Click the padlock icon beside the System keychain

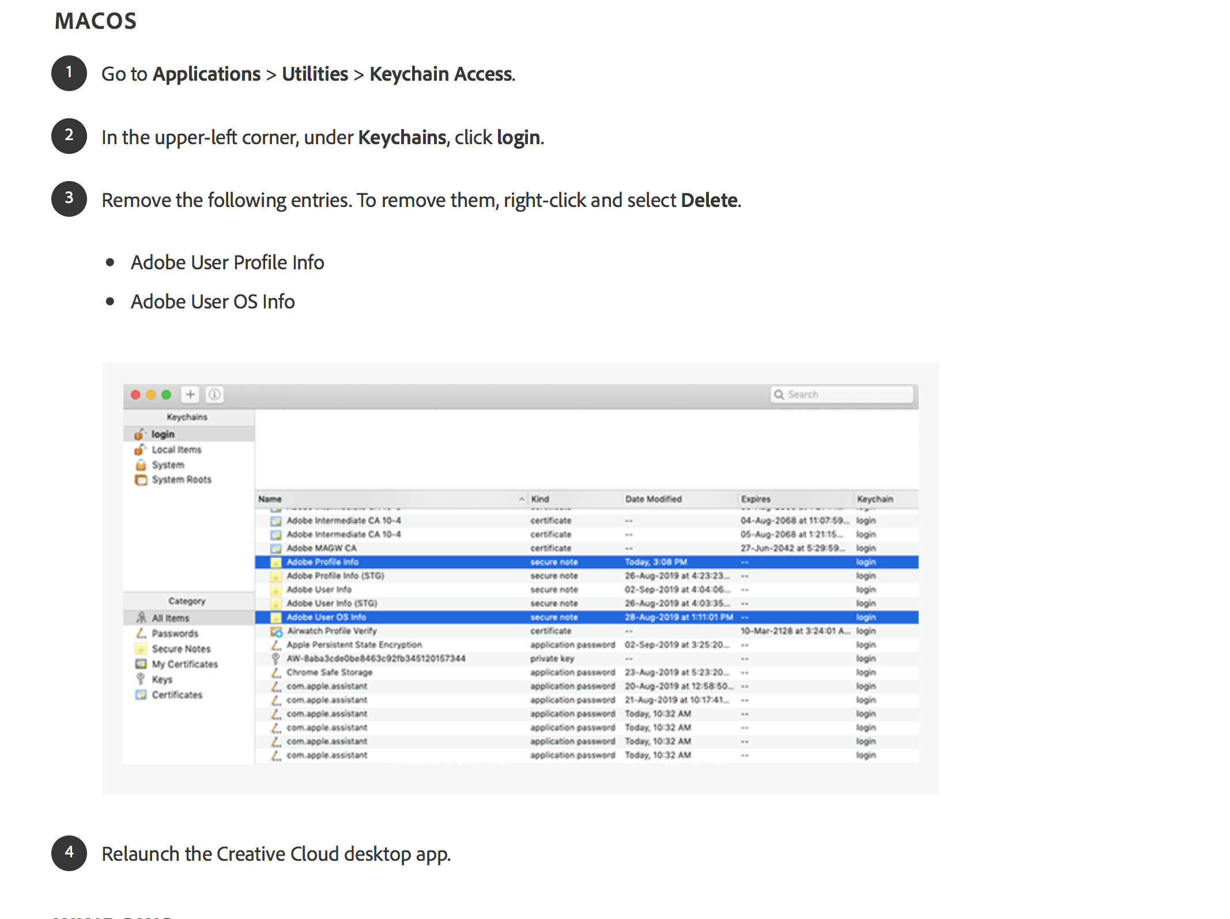(x=140, y=465)
